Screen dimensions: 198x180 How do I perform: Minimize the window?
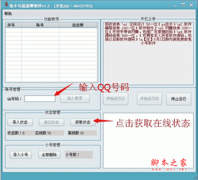coord(175,6)
